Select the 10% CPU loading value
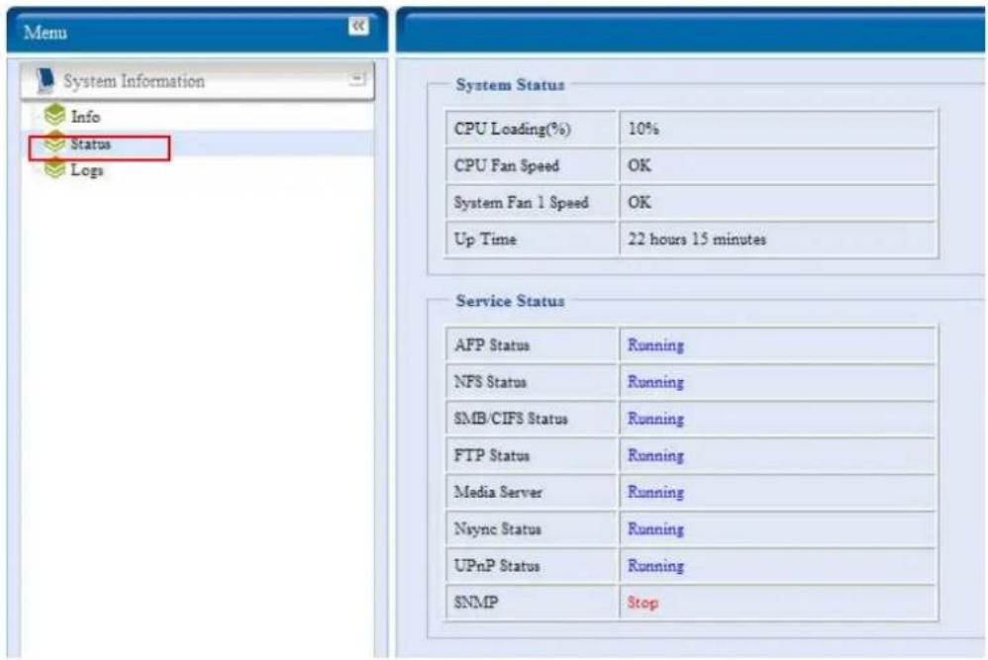 coord(643,129)
